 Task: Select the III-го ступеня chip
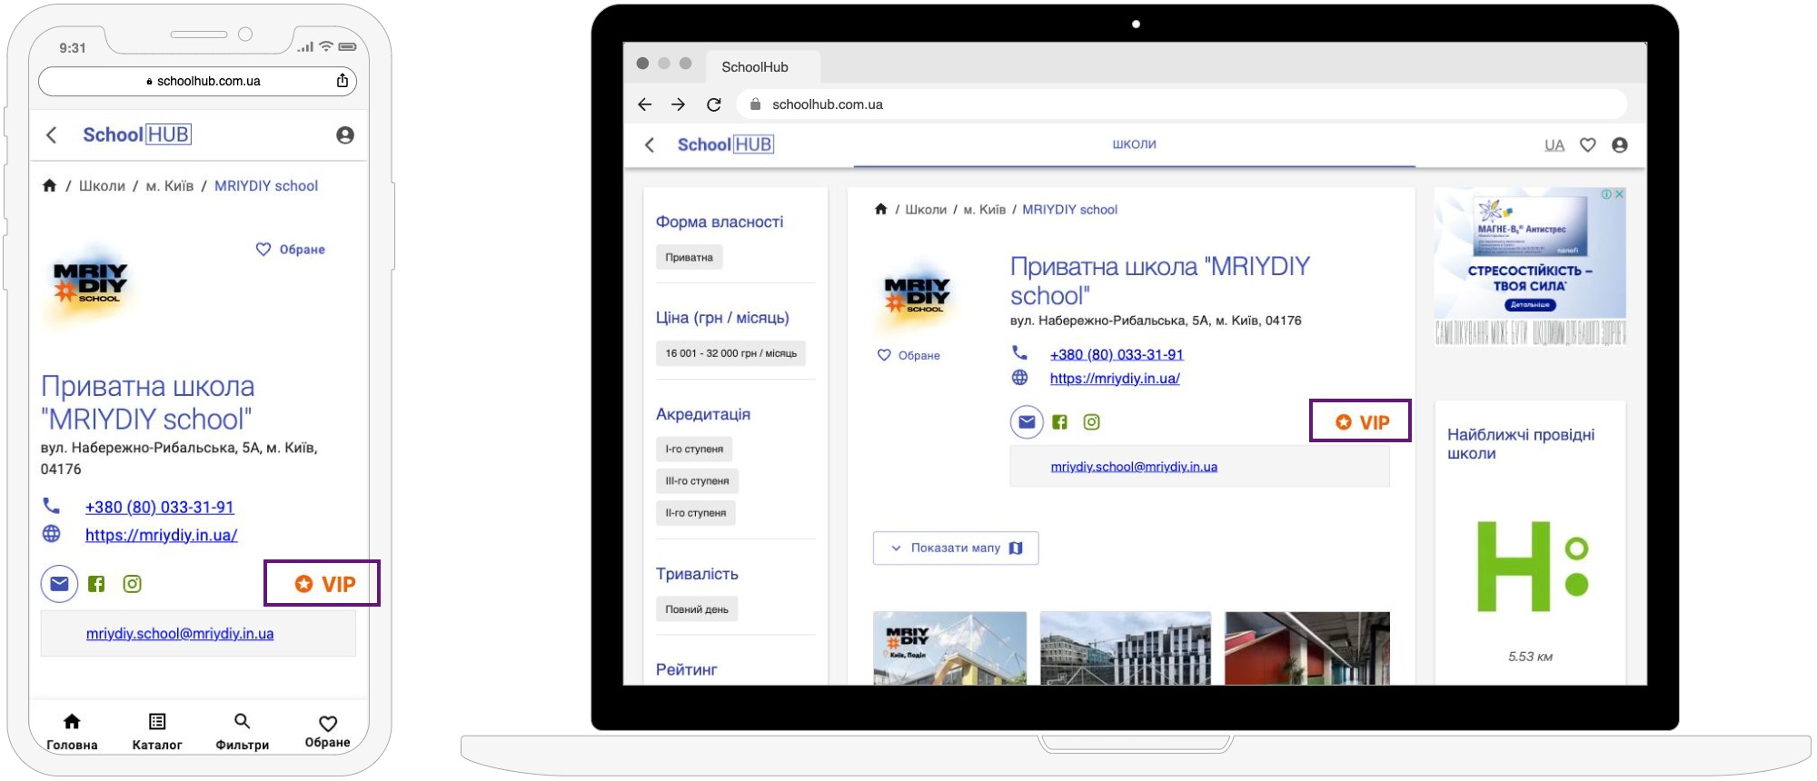pos(698,480)
